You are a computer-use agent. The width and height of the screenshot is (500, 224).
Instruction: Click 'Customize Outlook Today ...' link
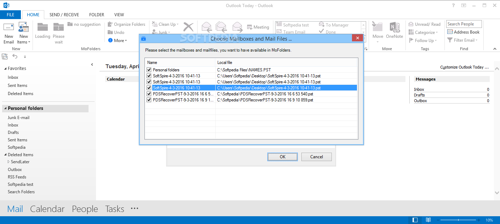coord(464,67)
